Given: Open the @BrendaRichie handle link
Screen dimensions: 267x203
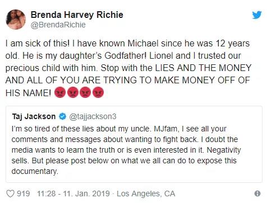Looking at the screenshot, I should [58, 25].
